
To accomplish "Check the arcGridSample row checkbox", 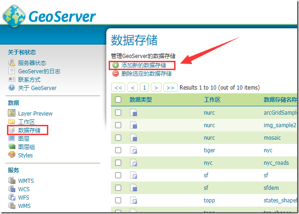I will pos(118,112).
